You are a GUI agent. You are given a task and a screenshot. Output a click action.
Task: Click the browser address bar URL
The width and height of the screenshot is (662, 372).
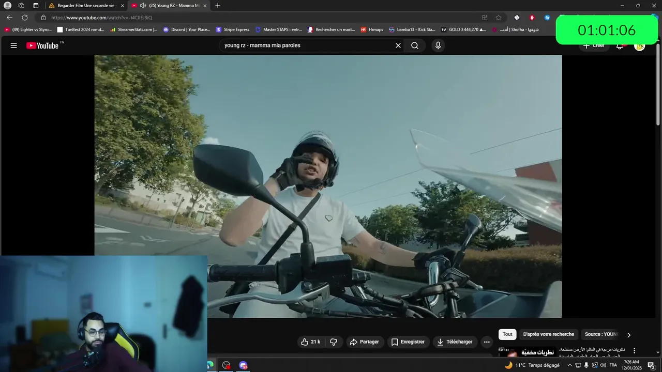[101, 18]
